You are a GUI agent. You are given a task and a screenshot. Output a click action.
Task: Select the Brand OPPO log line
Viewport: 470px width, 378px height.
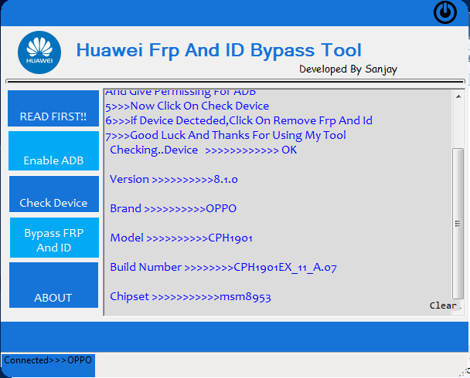173,208
